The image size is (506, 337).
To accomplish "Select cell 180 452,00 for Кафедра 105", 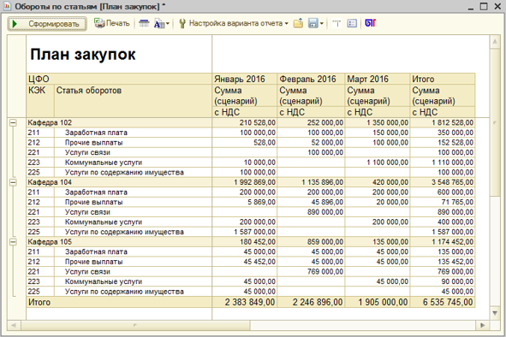I will click(245, 242).
